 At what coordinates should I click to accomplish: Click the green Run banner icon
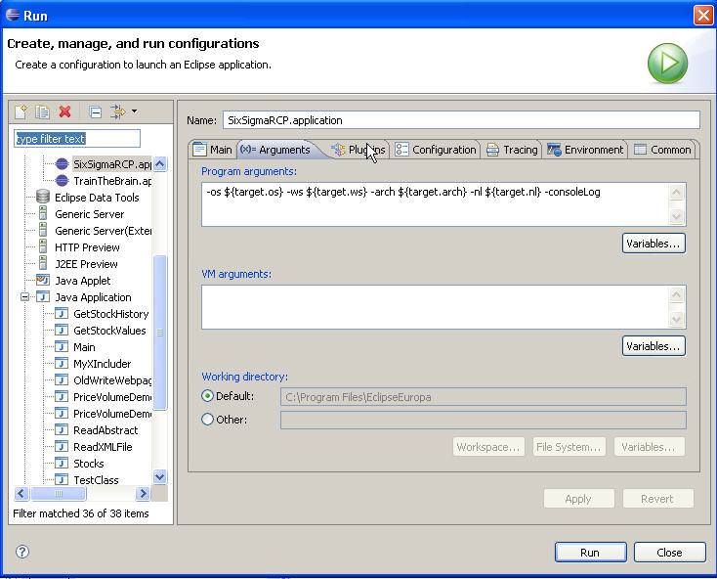click(667, 63)
